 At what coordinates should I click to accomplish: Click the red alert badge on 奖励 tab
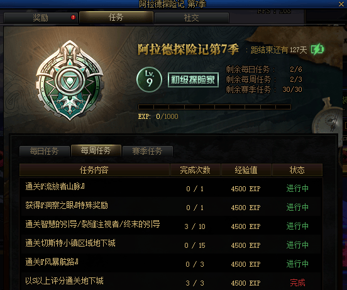click(x=73, y=17)
